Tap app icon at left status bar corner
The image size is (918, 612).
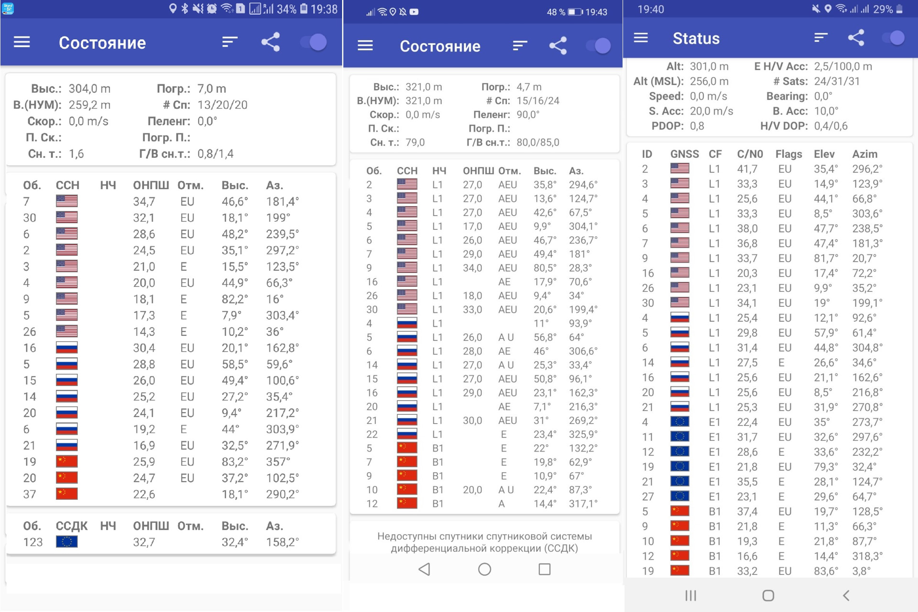click(8, 9)
